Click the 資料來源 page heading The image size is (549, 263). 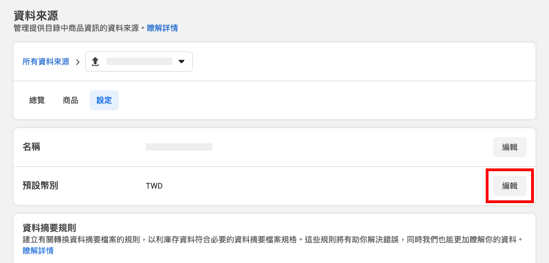pyautogui.click(x=36, y=16)
